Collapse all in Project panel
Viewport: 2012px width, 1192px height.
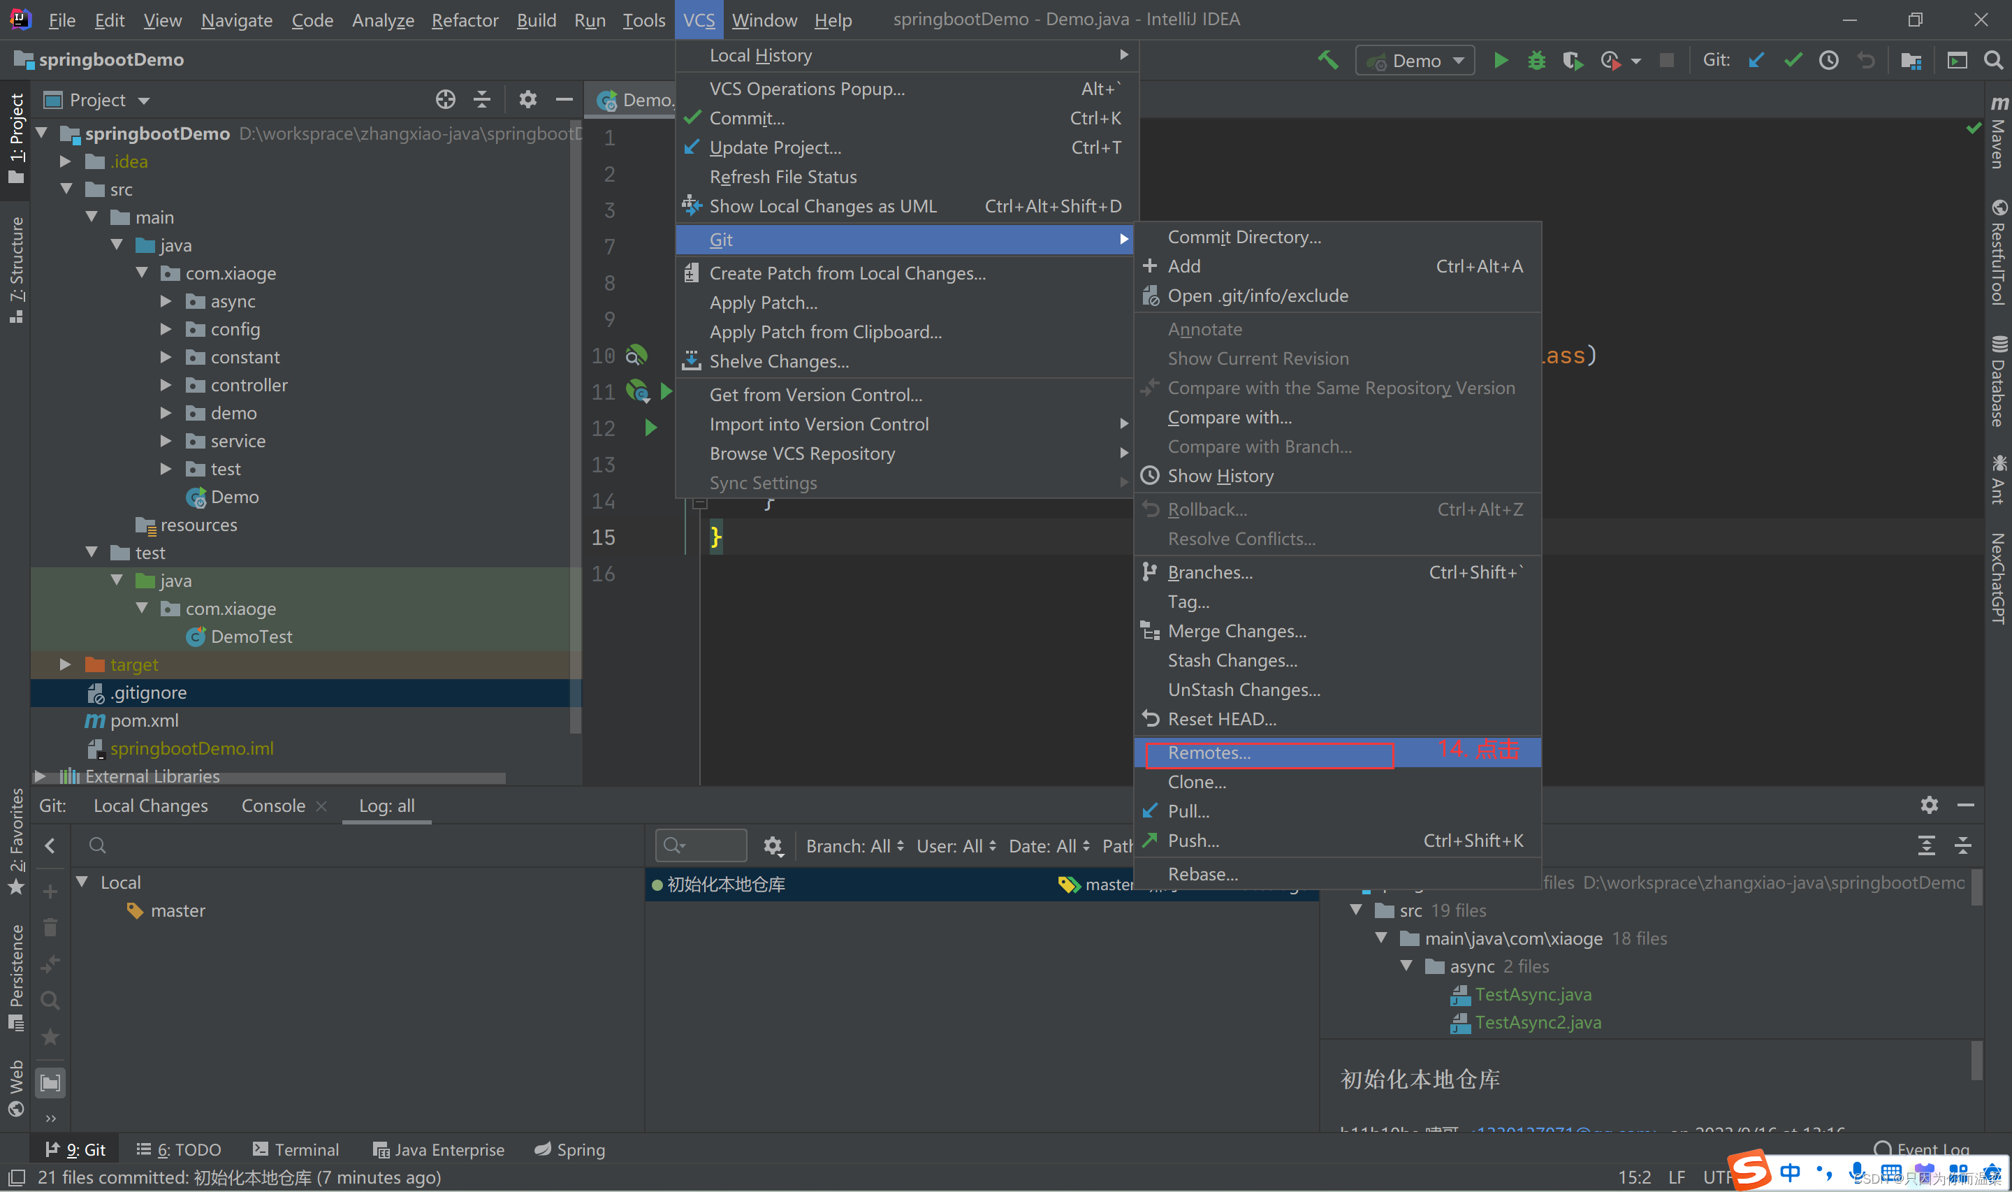point(482,100)
